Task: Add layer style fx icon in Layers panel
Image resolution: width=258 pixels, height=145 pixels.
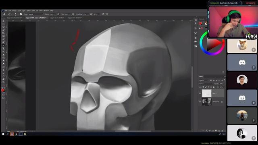Action: click(206, 130)
